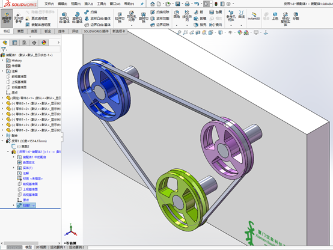Image resolution: width=333 pixels, height=250 pixels.
Task: Expand the Mates (配合) folder
Action: (x=2, y=135)
